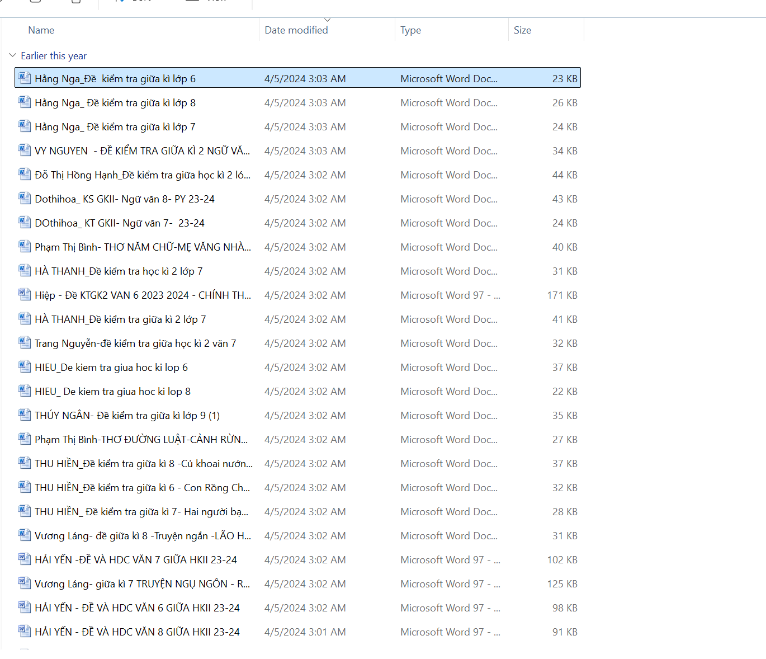Image resolution: width=766 pixels, height=659 pixels.
Task: Click the 171 KB size cell
Action: pyautogui.click(x=562, y=295)
